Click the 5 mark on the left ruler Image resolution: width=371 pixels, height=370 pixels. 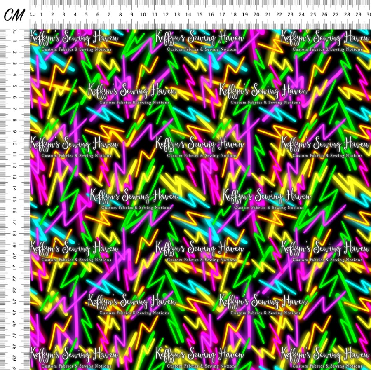[15, 86]
